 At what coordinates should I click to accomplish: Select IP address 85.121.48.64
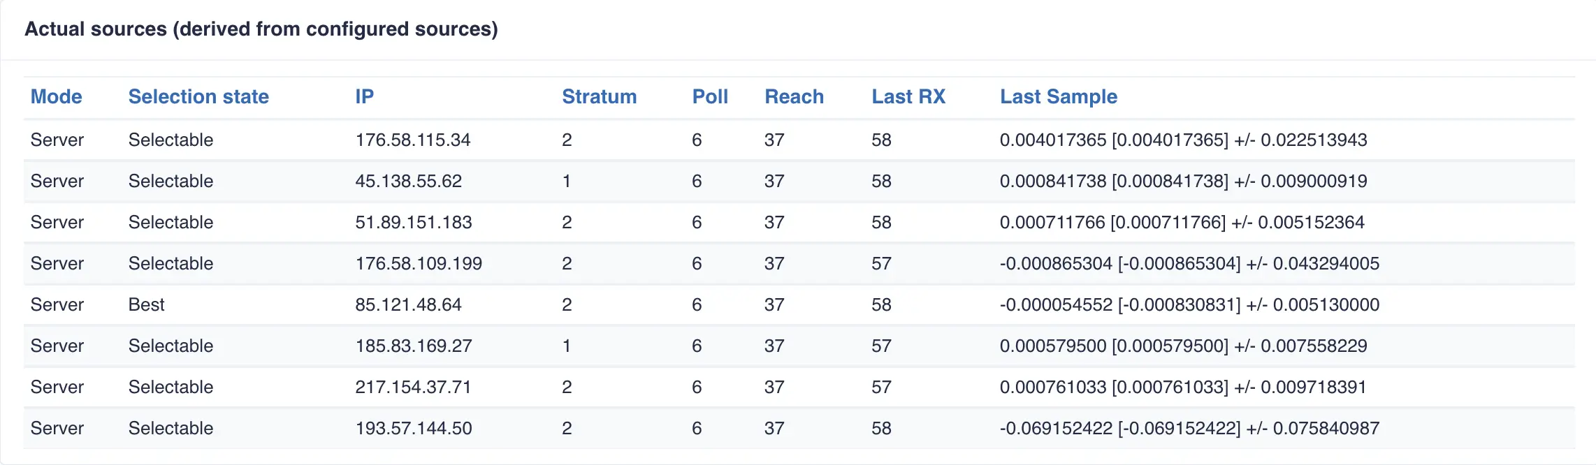click(x=408, y=304)
